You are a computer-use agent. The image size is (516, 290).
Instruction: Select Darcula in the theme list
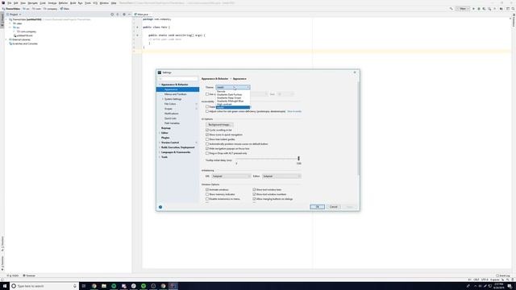[x=233, y=91]
